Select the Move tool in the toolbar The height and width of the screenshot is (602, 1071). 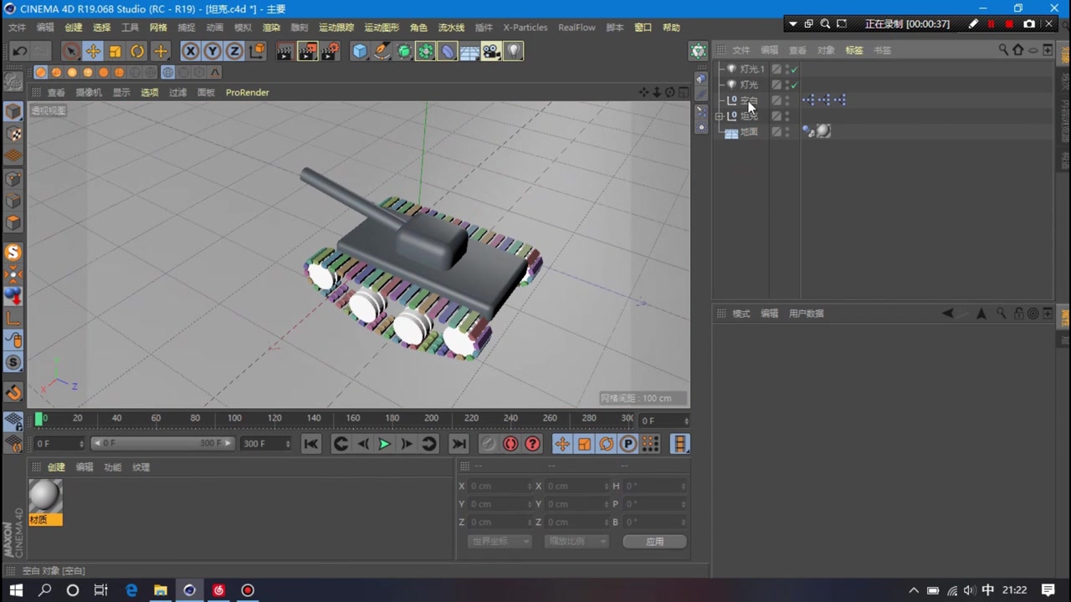[94, 52]
